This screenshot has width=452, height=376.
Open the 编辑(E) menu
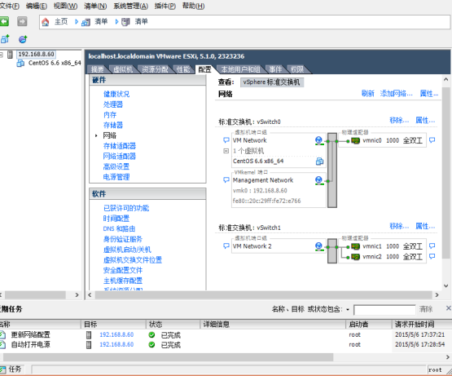(x=37, y=6)
